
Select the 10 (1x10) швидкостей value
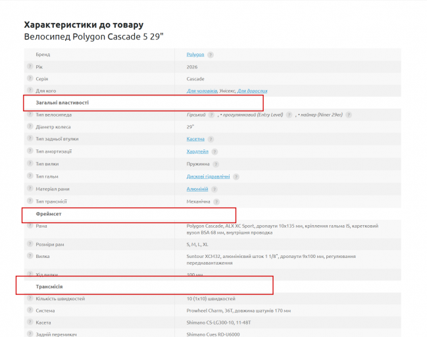tap(211, 299)
